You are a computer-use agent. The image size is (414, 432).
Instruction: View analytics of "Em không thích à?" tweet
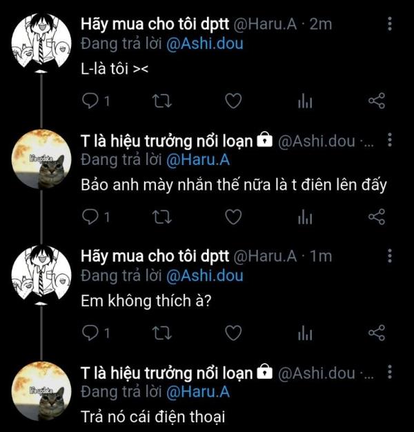[x=305, y=333]
